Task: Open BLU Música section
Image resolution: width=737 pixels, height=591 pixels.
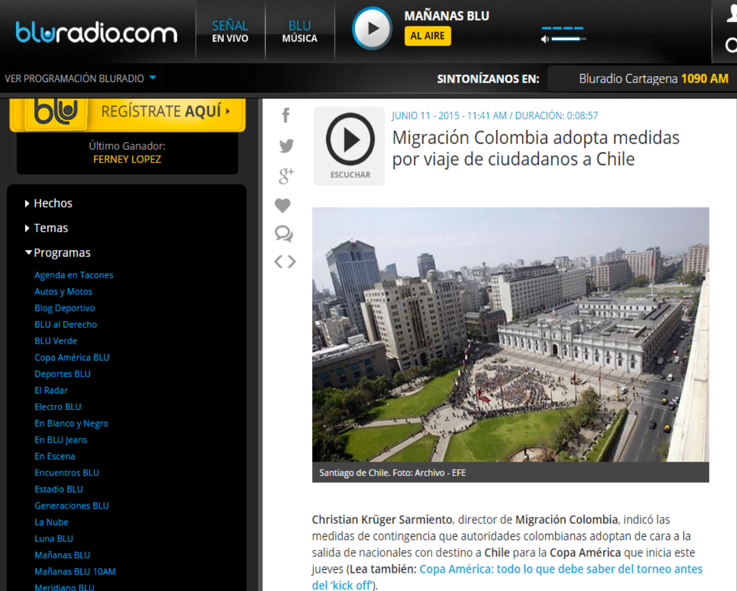Action: click(300, 31)
